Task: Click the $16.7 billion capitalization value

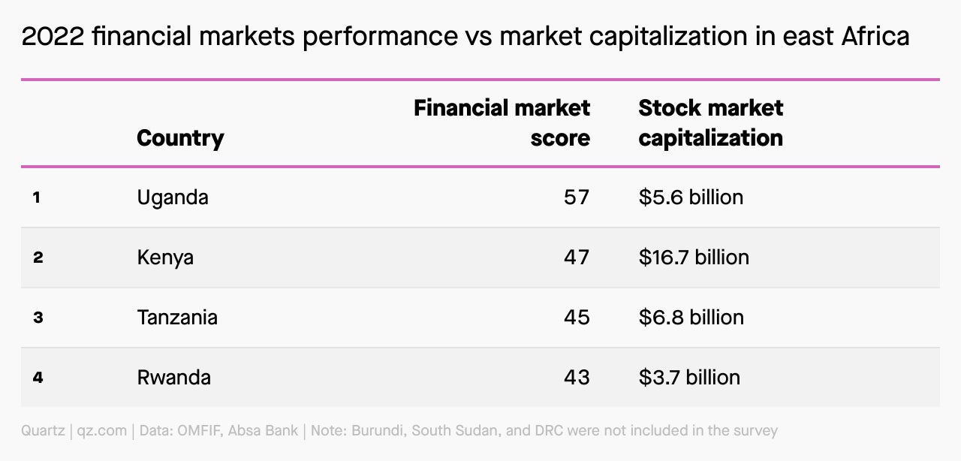Action: pos(694,258)
